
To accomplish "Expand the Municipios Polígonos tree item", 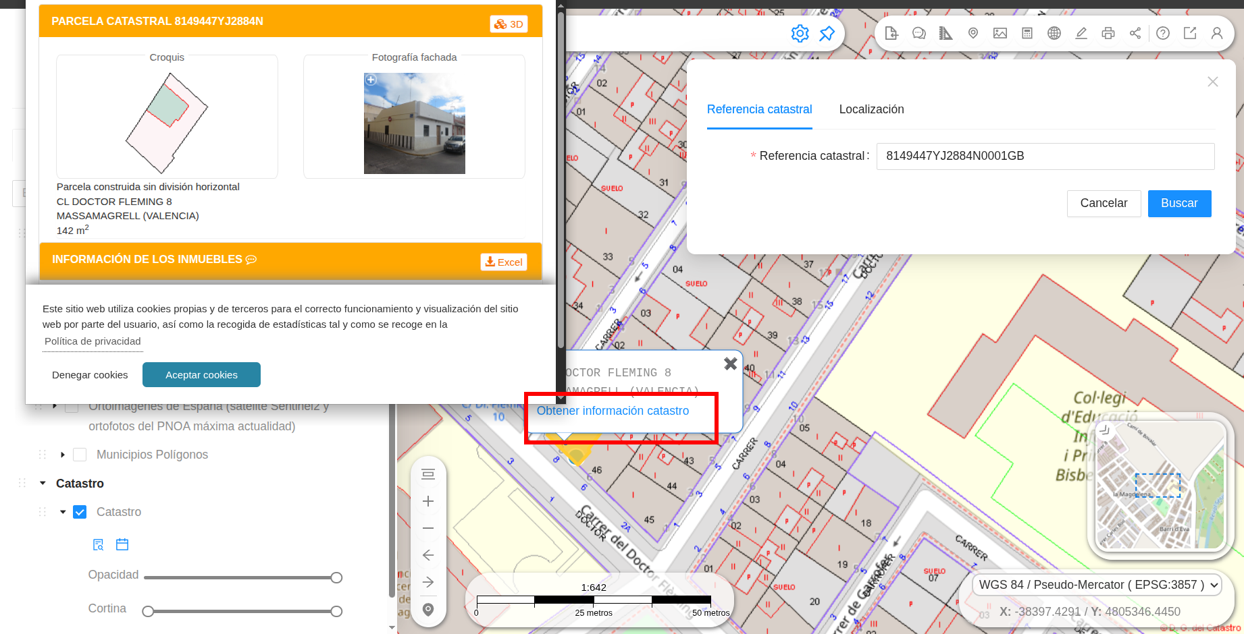I will pos(63,455).
